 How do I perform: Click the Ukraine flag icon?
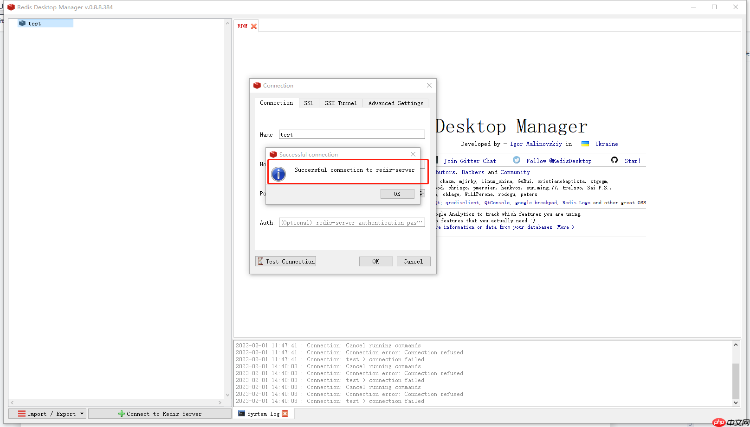(x=585, y=144)
